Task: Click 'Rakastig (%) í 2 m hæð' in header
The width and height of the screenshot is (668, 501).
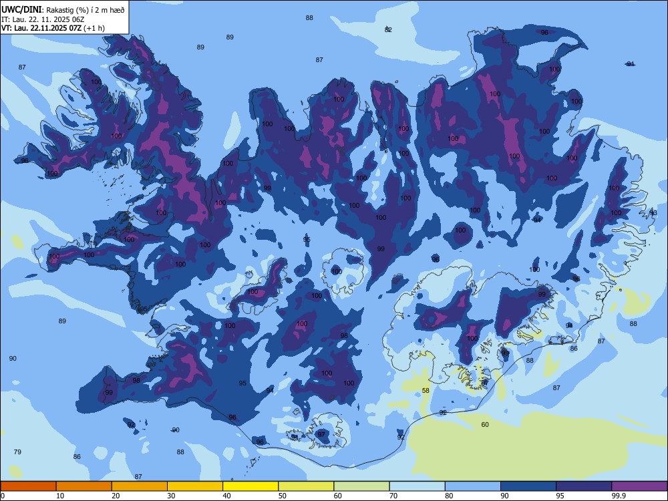Action: pos(86,10)
